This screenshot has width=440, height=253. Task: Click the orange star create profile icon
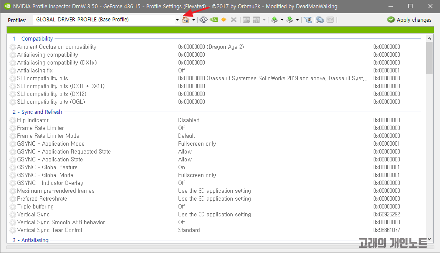click(223, 20)
